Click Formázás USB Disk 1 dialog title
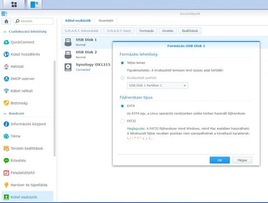 [x=186, y=46]
